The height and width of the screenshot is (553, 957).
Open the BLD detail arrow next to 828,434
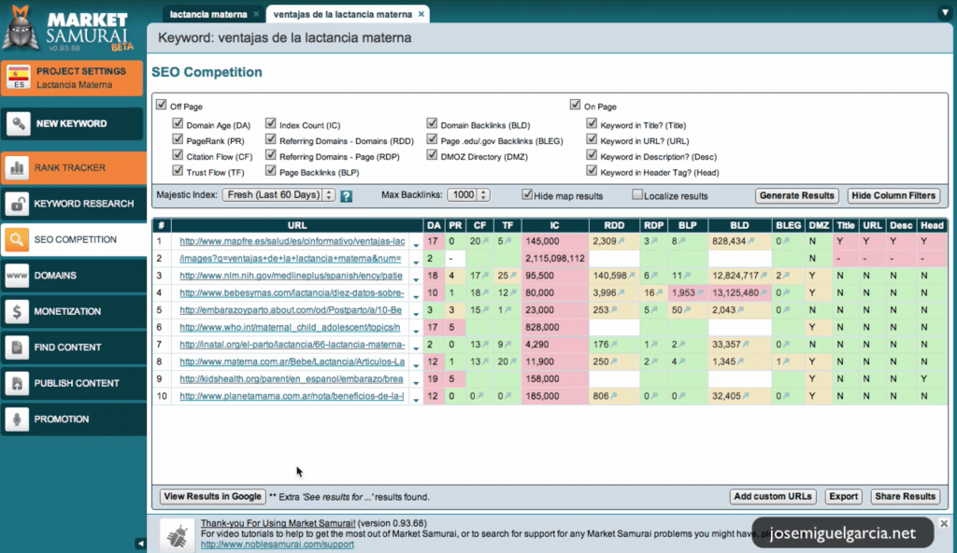[x=751, y=242]
